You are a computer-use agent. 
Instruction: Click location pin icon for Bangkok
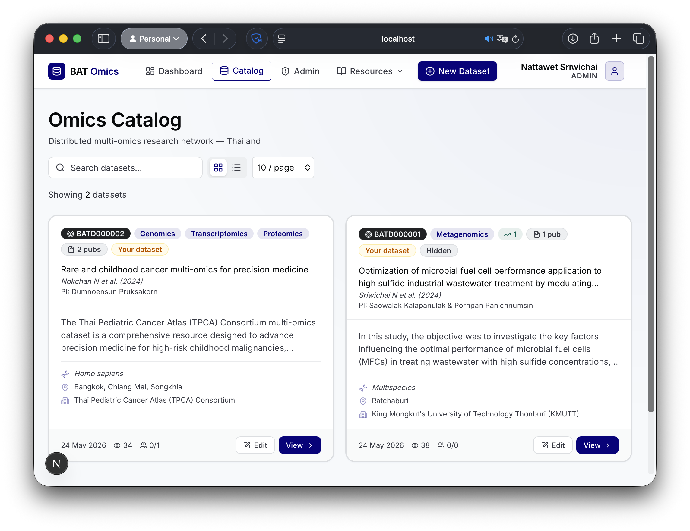click(65, 387)
